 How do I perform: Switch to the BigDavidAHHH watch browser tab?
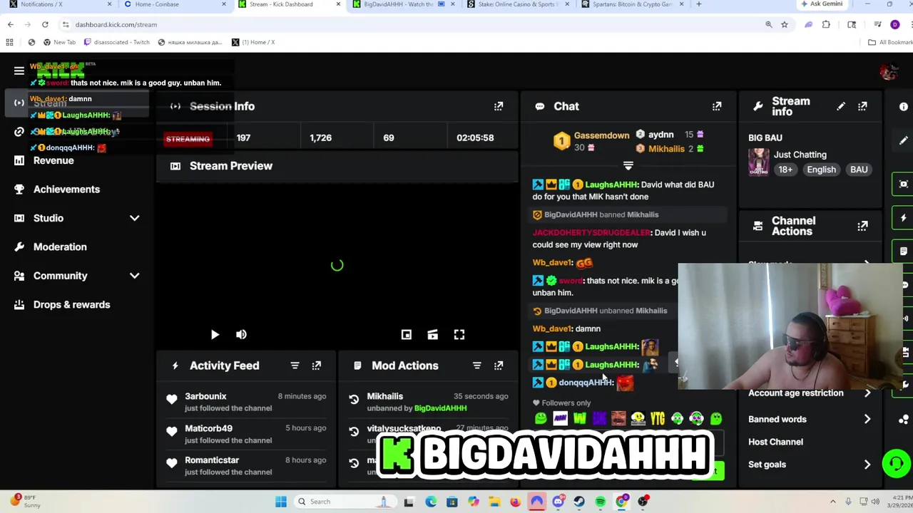coord(404,4)
